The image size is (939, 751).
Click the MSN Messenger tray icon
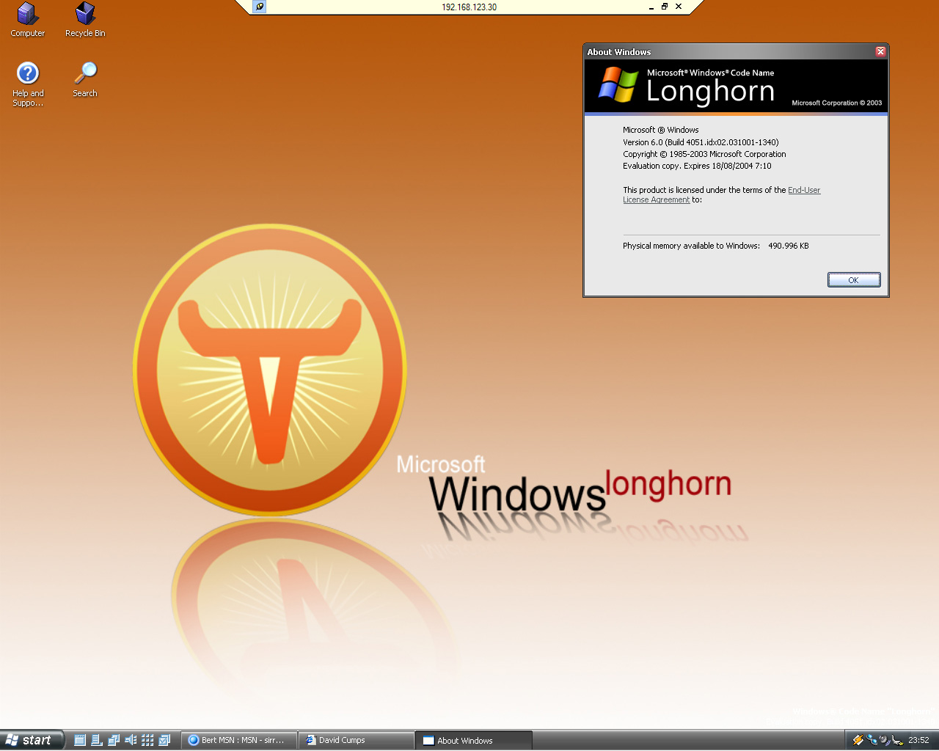[872, 740]
